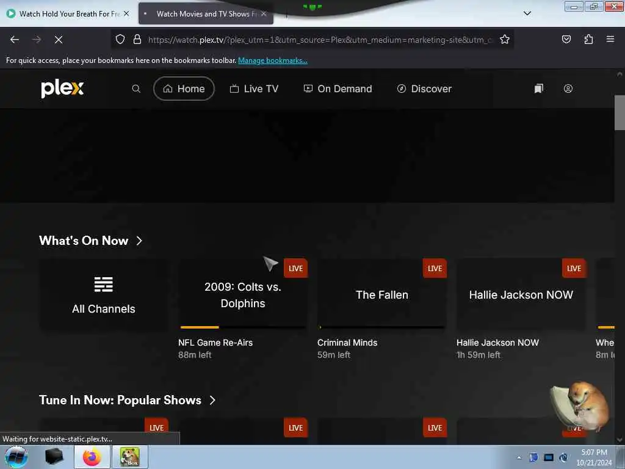This screenshot has width=625, height=469.
Task: Open the Firefox application menu
Action: click(x=610, y=39)
